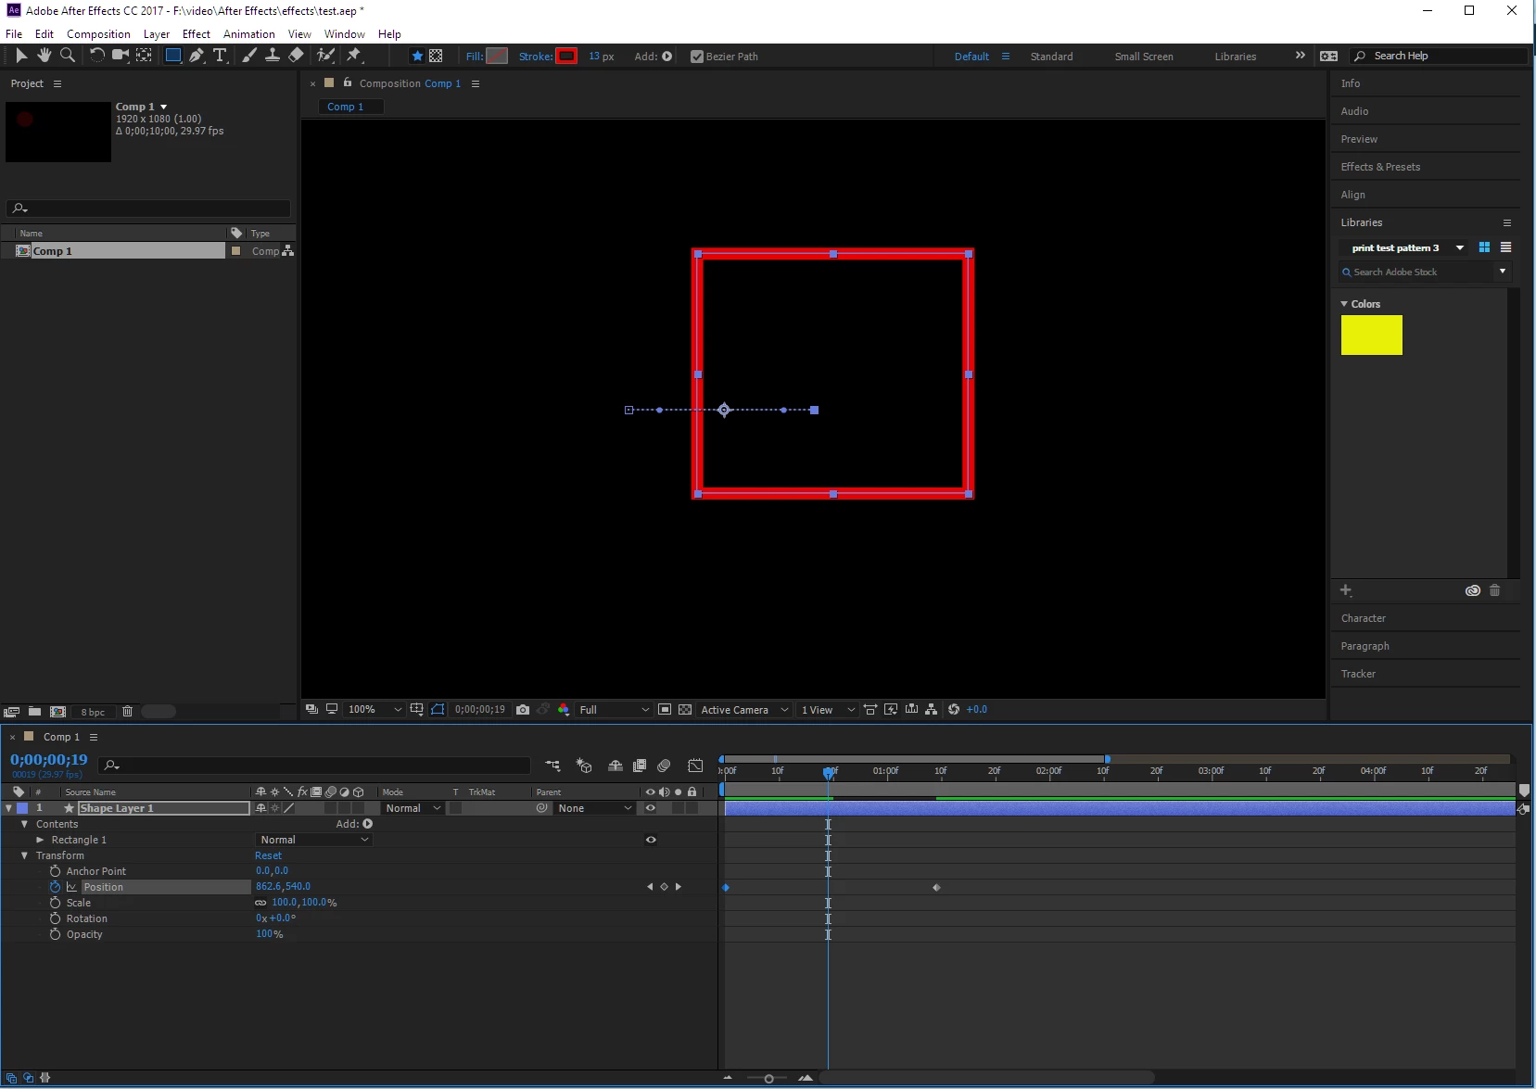Image resolution: width=1536 pixels, height=1089 pixels.
Task: Open the Composition menu
Action: (x=98, y=34)
